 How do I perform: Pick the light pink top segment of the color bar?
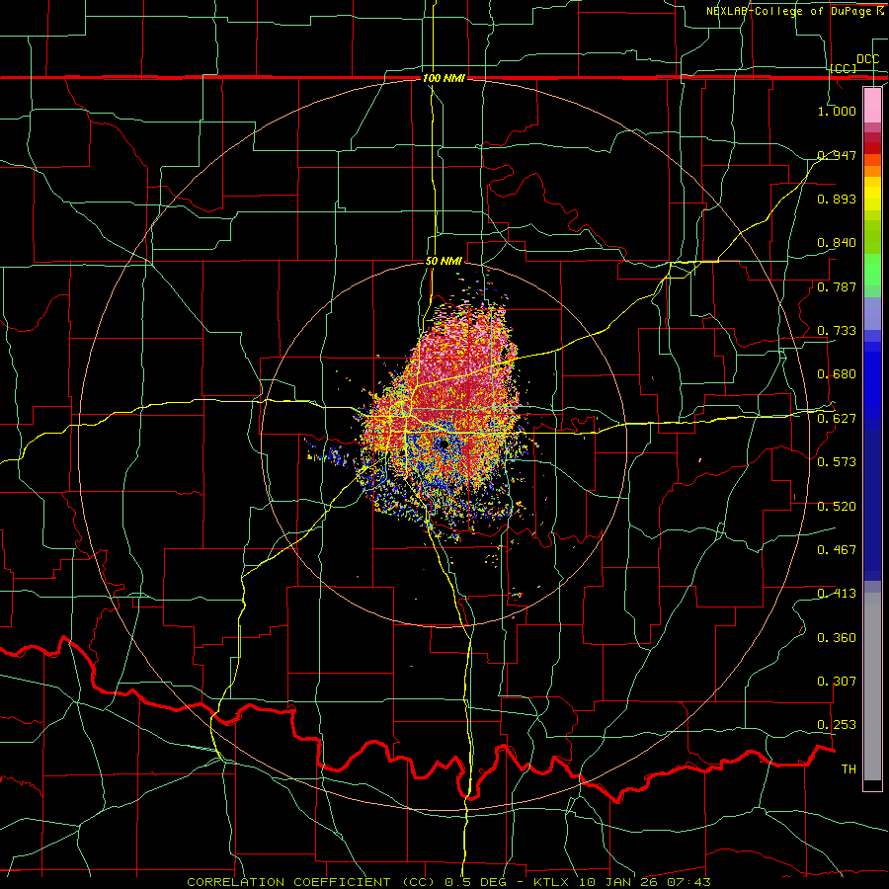(872, 105)
